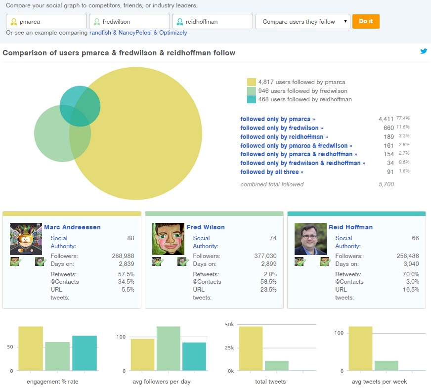431x388 pixels.
Task: Open 'followed only by pmarca & fredwilson'
Action: [297, 145]
